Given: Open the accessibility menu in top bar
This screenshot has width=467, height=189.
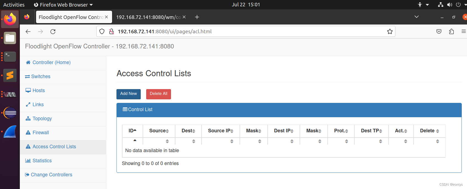Looking at the screenshot, I should coord(423,5).
